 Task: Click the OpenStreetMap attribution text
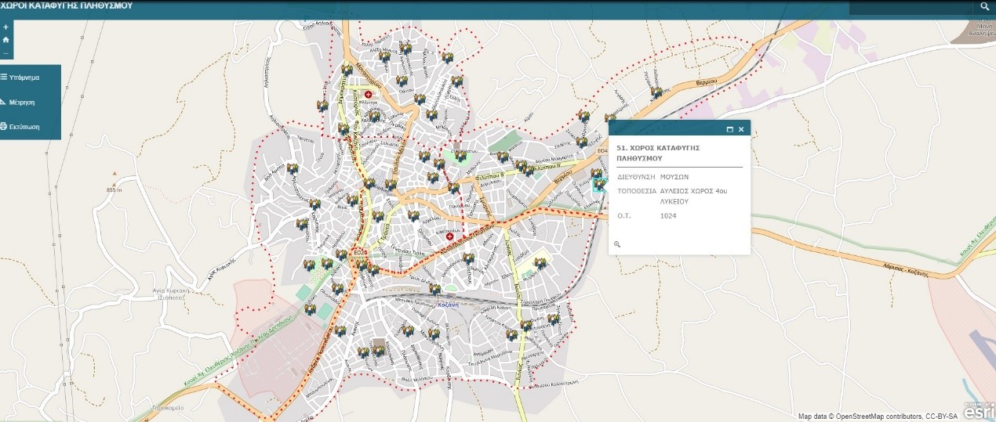pos(878,417)
